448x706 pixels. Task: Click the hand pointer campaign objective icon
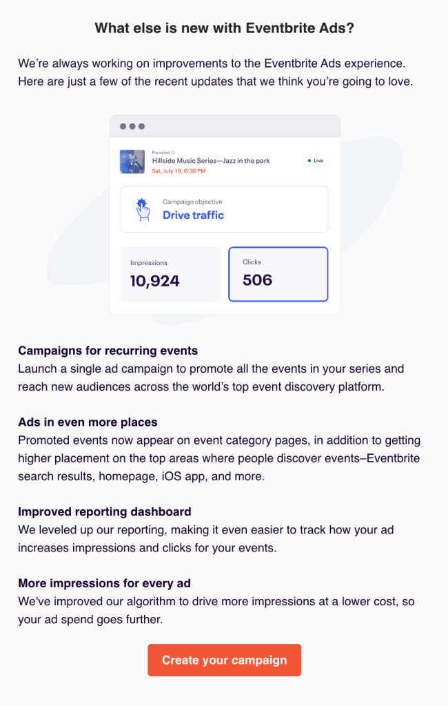click(143, 208)
